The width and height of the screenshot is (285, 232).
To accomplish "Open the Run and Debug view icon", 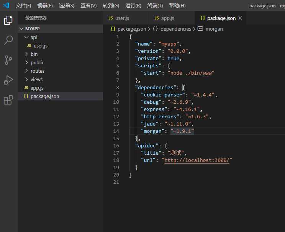I will (8, 80).
